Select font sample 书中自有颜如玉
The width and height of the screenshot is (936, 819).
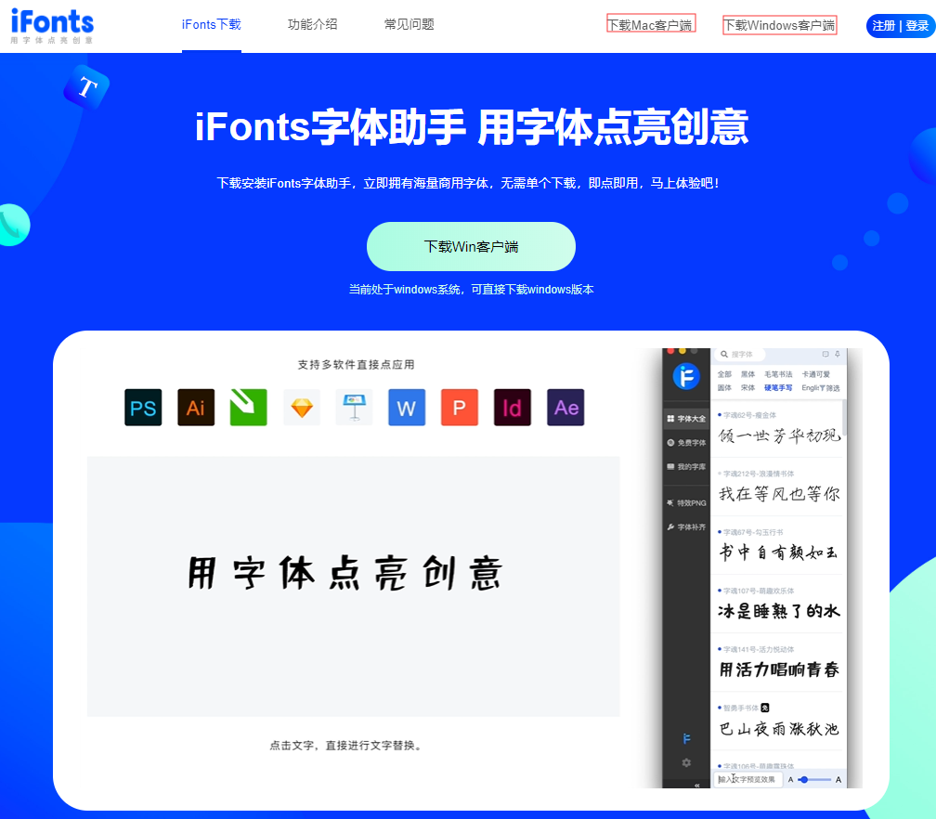click(x=779, y=552)
